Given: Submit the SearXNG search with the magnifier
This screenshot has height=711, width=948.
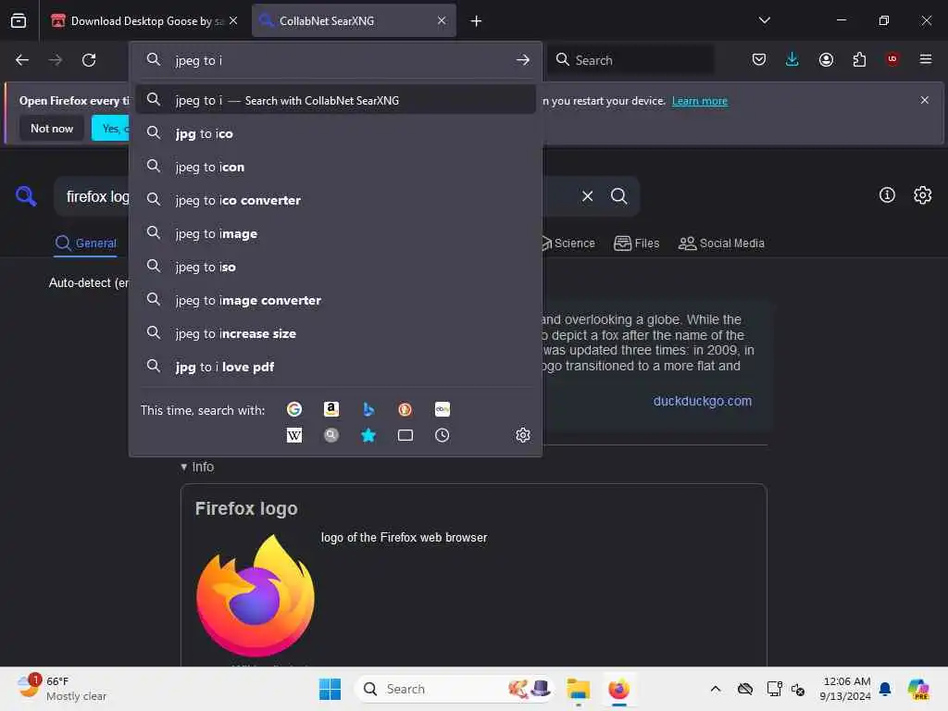Looking at the screenshot, I should 619,196.
